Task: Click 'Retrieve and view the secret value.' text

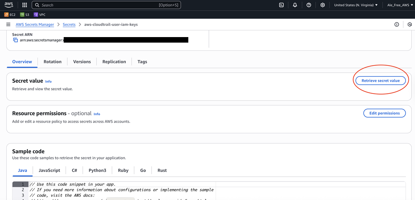Action: [x=42, y=89]
